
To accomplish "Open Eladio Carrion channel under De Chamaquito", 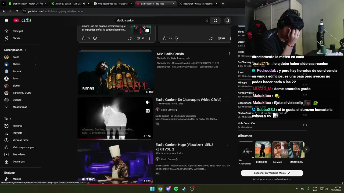I will 168,110.
